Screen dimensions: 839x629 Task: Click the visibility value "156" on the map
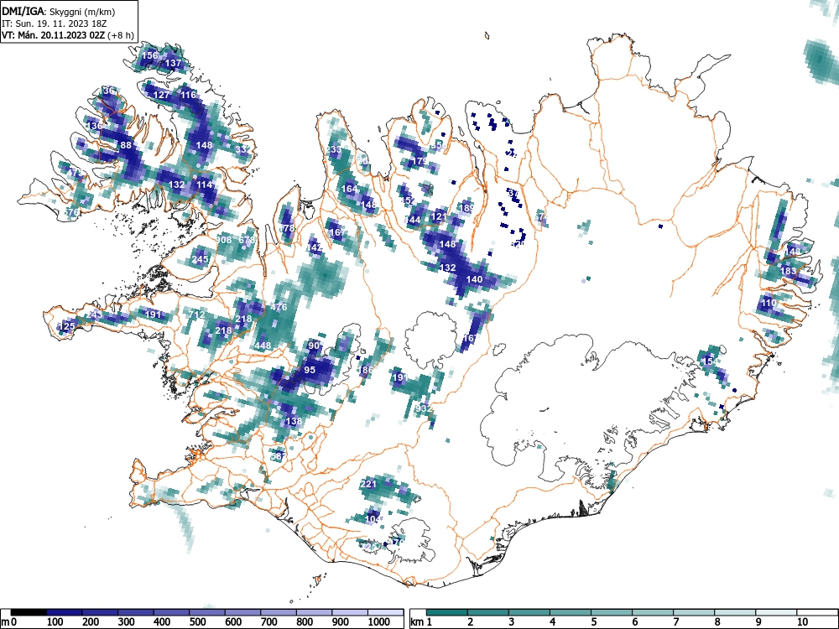150,55
